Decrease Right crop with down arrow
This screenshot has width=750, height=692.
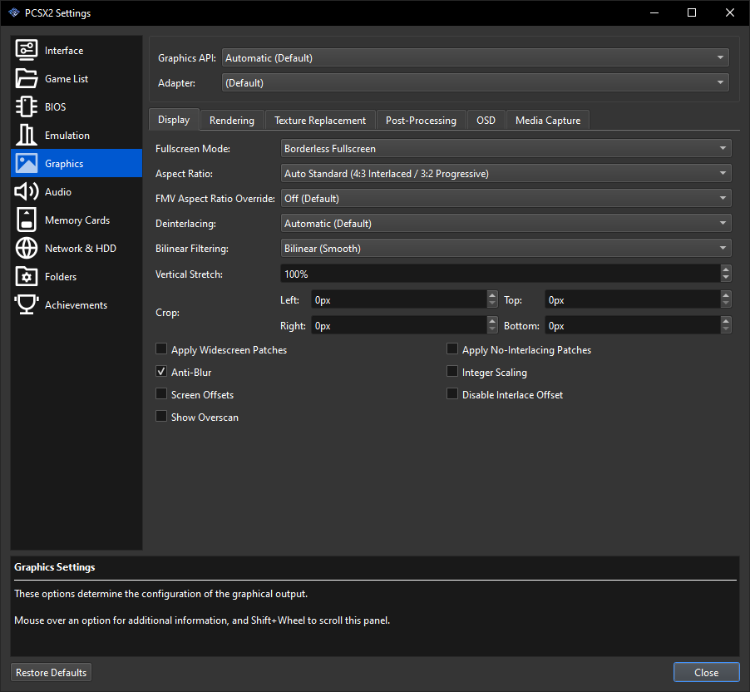tap(492, 329)
